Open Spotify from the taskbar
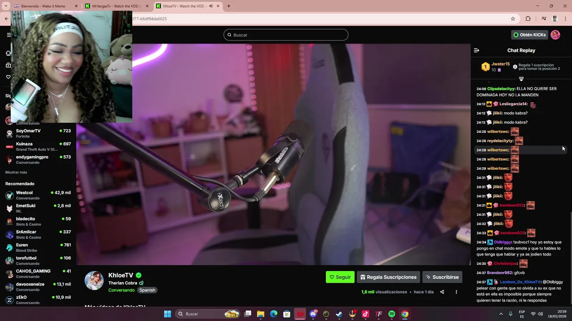The width and height of the screenshot is (572, 321). [391, 314]
